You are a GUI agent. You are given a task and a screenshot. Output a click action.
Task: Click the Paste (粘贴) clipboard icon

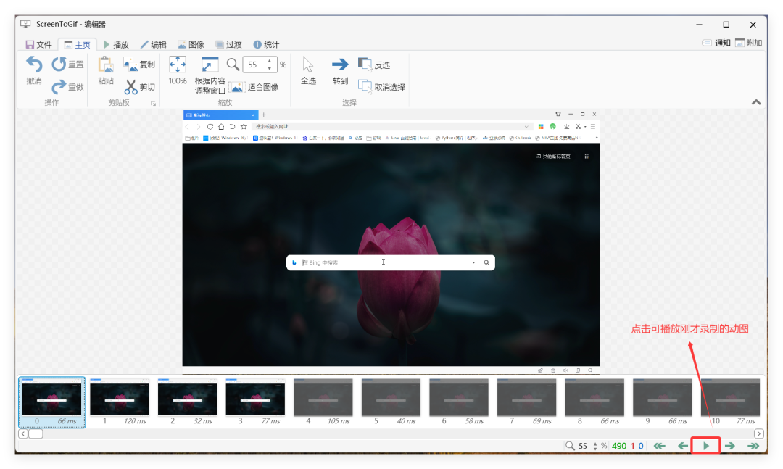coord(106,65)
